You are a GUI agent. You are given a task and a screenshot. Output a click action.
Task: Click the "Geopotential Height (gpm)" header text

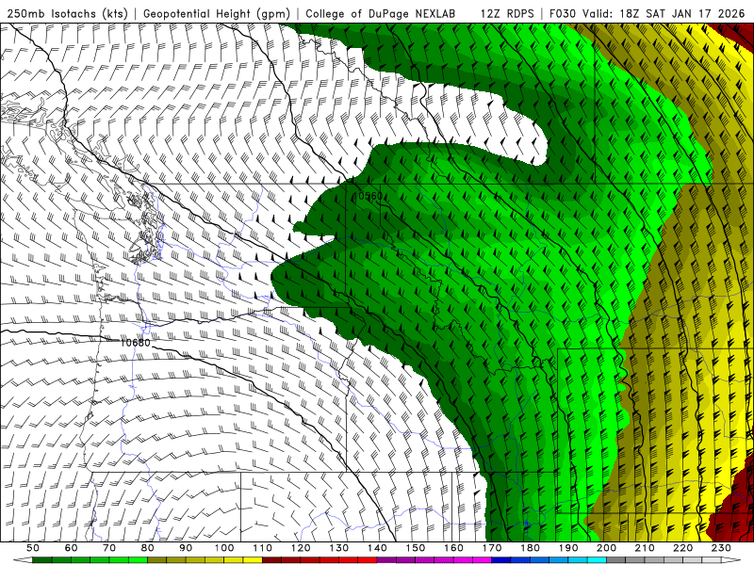click(217, 13)
